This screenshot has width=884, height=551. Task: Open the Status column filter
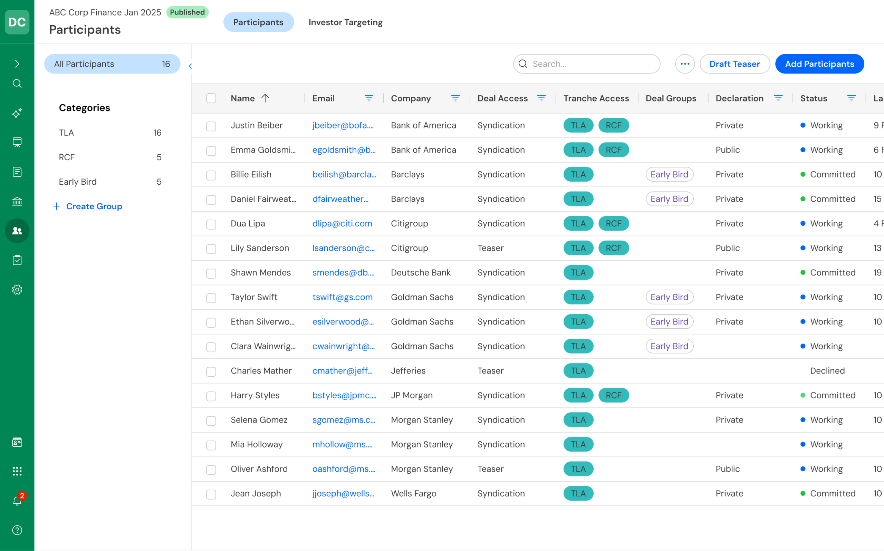851,98
